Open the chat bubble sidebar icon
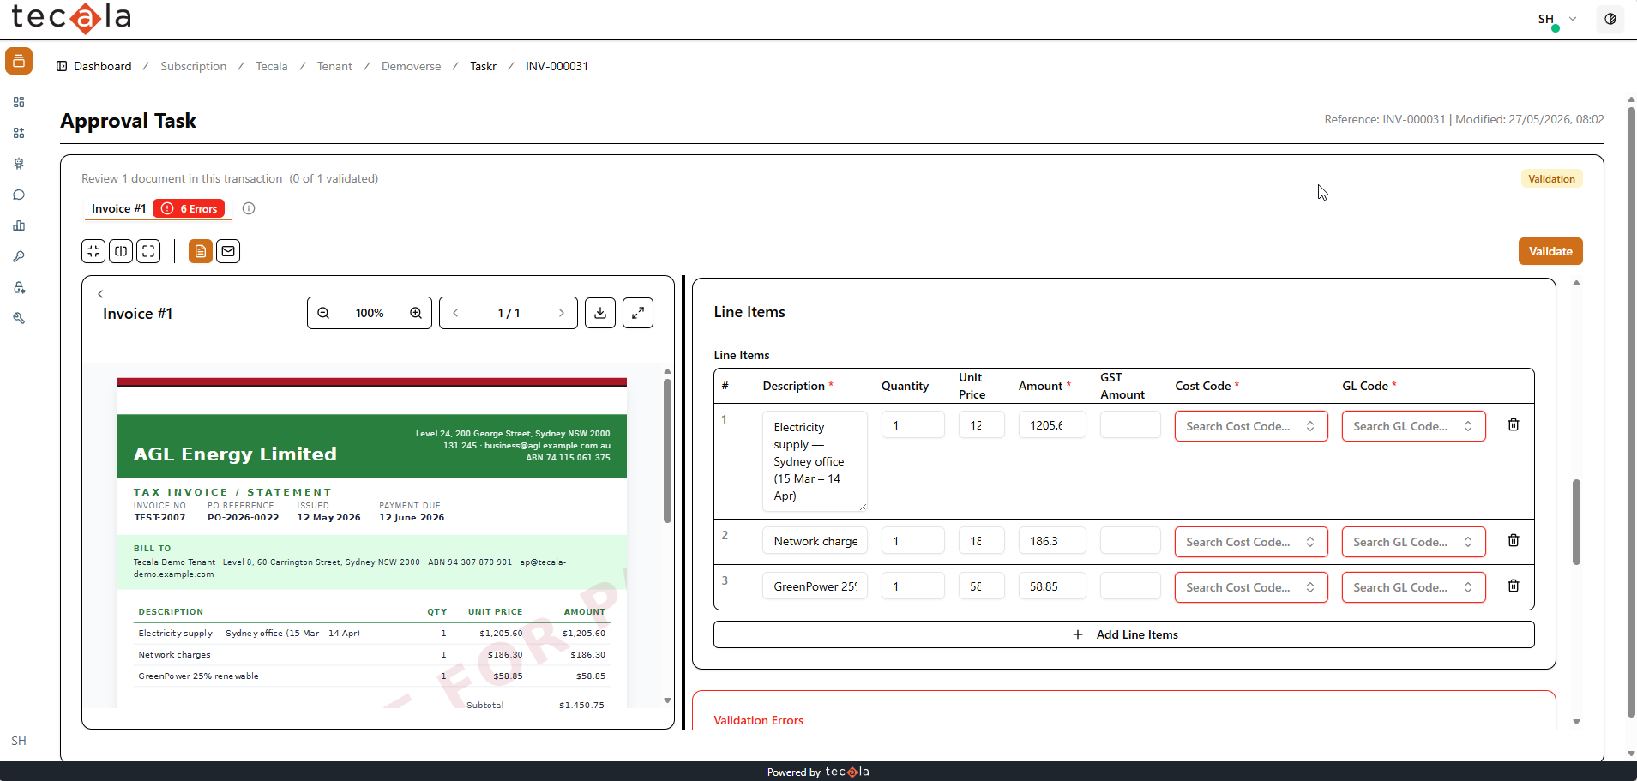This screenshot has width=1637, height=781. (19, 195)
